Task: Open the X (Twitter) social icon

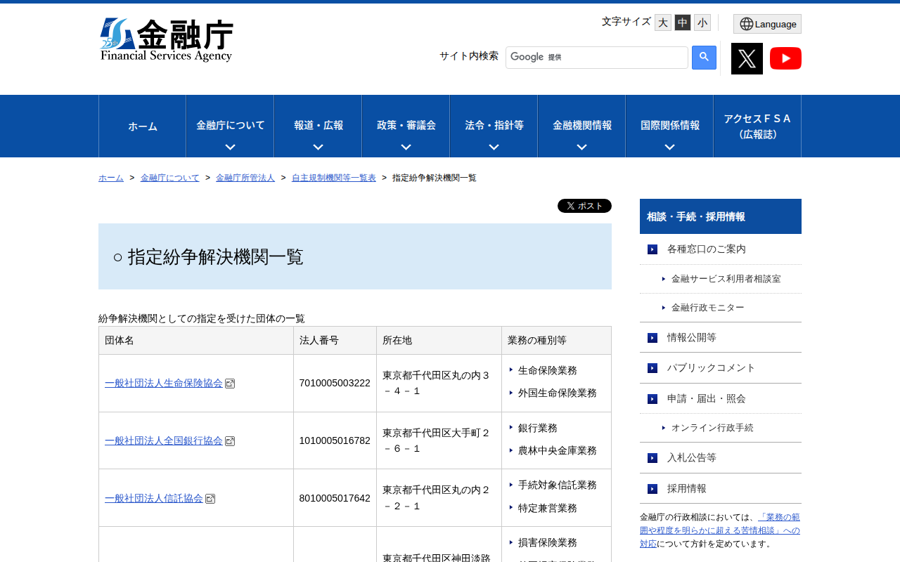Action: 747,58
